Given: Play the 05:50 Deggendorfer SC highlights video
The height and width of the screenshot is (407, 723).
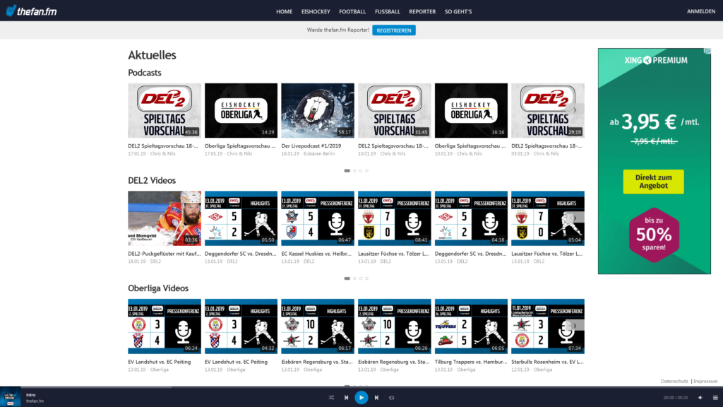Looking at the screenshot, I should coord(241,218).
